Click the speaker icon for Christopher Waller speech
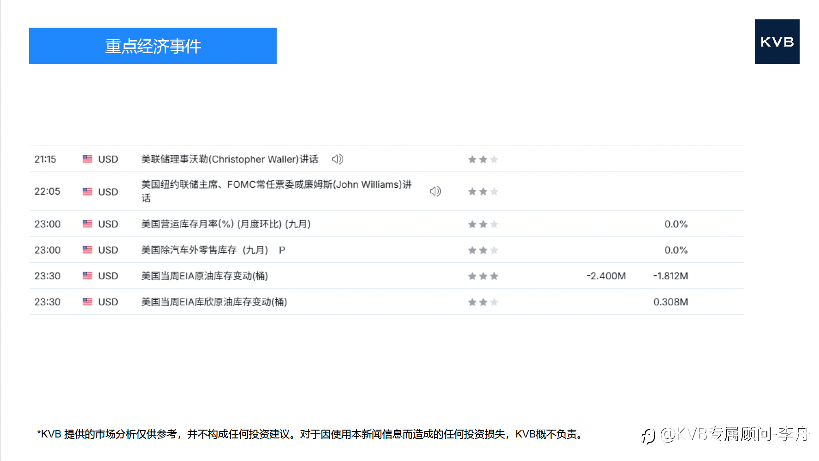The image size is (819, 461). tap(338, 159)
